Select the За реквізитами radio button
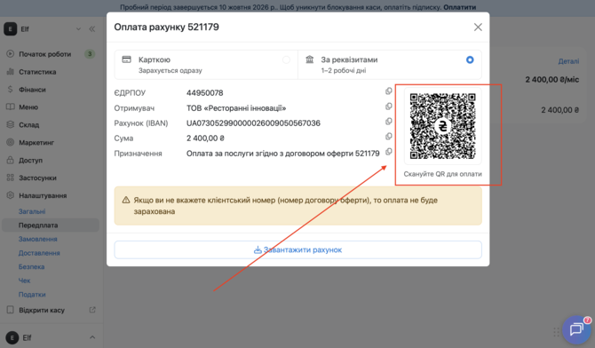The image size is (595, 348). coord(470,60)
